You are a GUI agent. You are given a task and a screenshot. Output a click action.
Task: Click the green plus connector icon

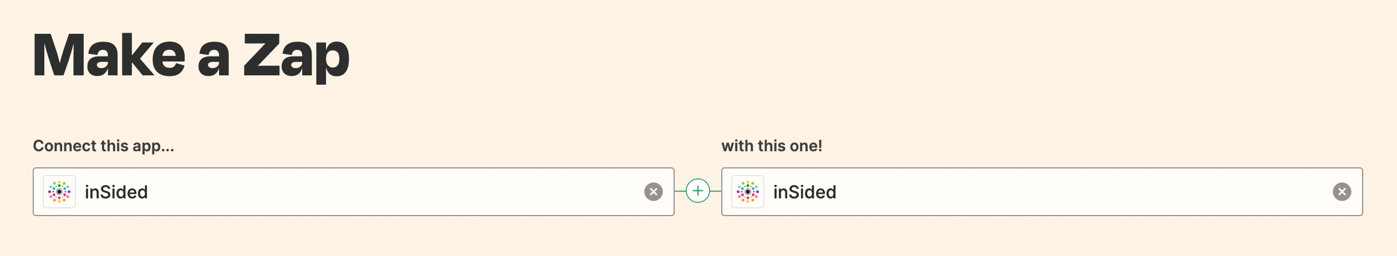(698, 191)
